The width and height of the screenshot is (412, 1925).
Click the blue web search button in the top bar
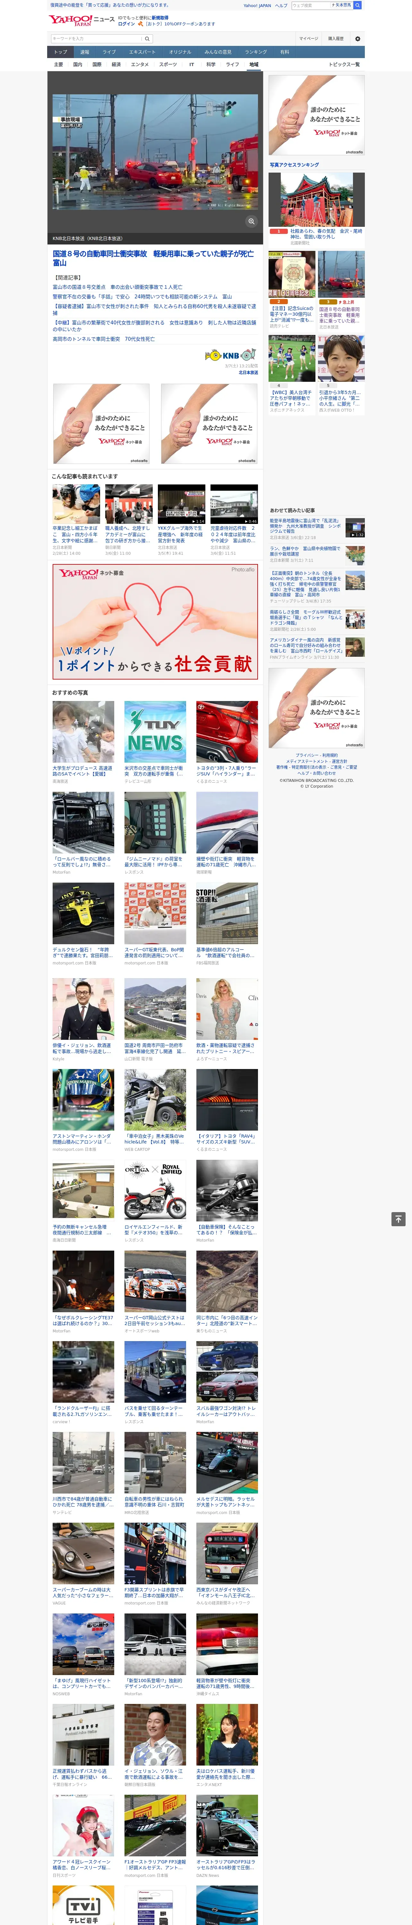coord(357,5)
